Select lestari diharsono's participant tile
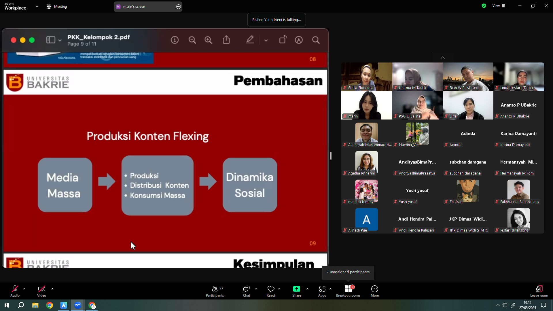Image resolution: width=553 pixels, height=311 pixels. tap(519, 219)
